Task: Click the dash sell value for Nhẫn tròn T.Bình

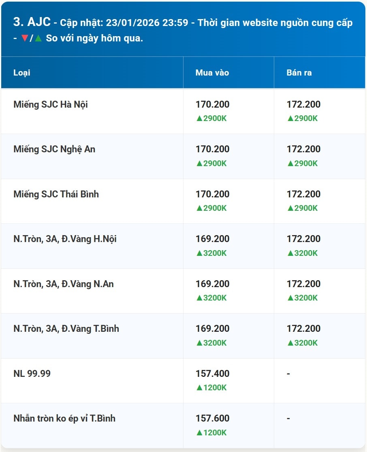Action: [x=288, y=418]
